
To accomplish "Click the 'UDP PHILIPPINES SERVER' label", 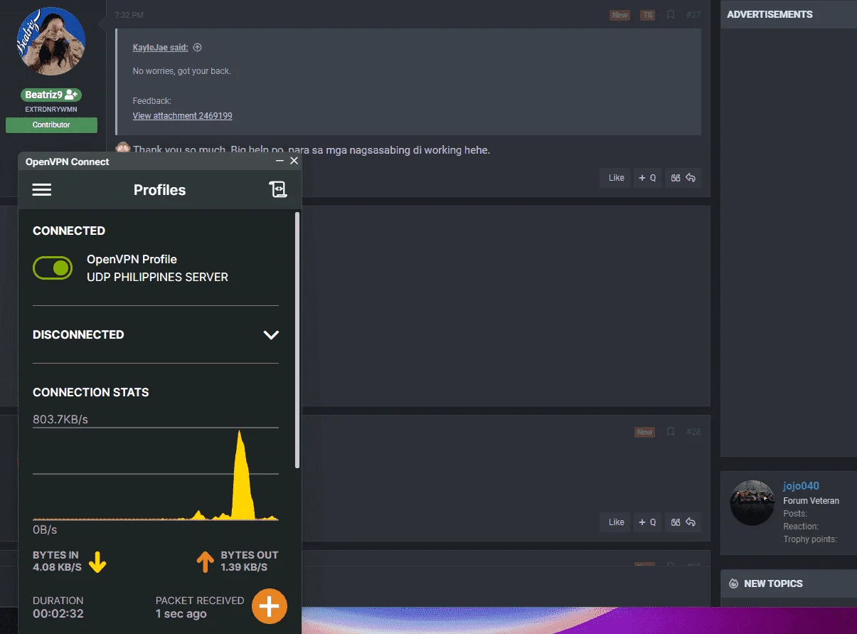I will coord(157,278).
